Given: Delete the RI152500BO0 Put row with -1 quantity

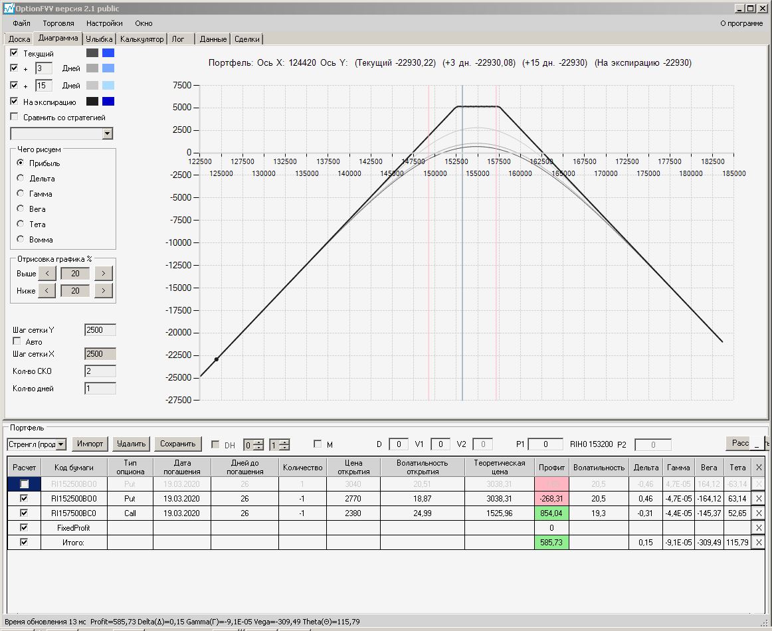Looking at the screenshot, I should [759, 498].
